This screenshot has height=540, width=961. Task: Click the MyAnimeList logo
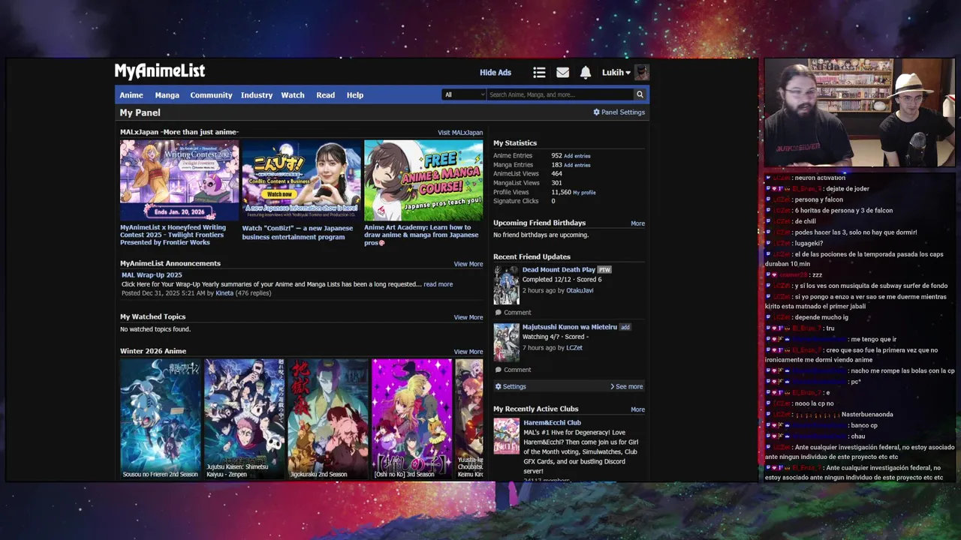pos(159,71)
